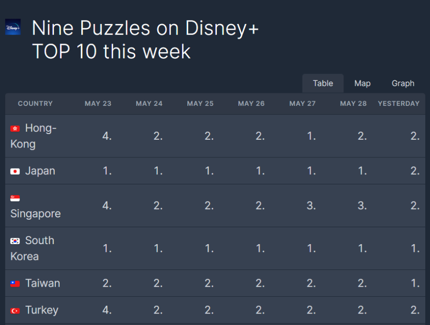Screen dimensions: 430x325
Task: Open the Graph tab
Action: [x=403, y=83]
